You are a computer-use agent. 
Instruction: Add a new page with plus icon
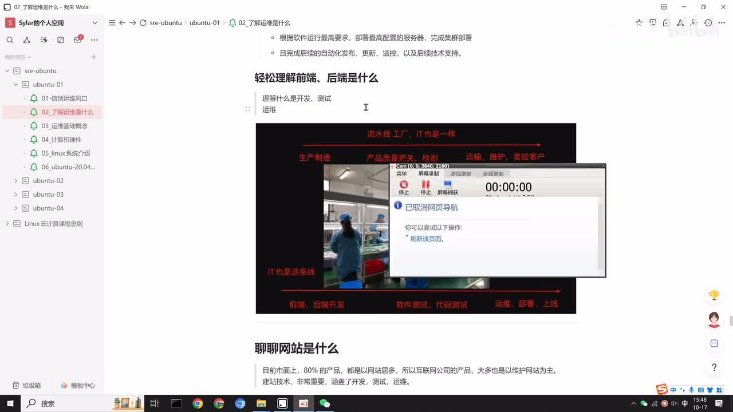[94, 57]
